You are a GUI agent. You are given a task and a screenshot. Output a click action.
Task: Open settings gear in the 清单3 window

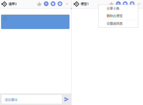60,4
